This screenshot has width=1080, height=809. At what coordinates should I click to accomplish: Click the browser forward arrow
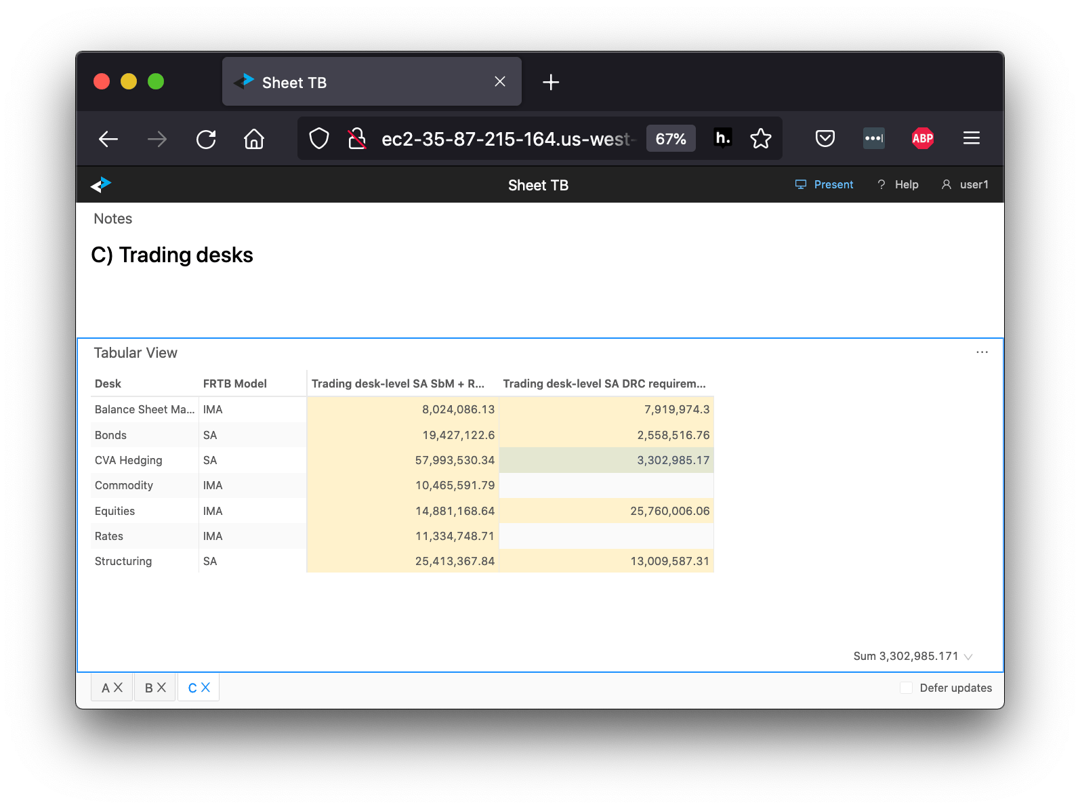[157, 139]
